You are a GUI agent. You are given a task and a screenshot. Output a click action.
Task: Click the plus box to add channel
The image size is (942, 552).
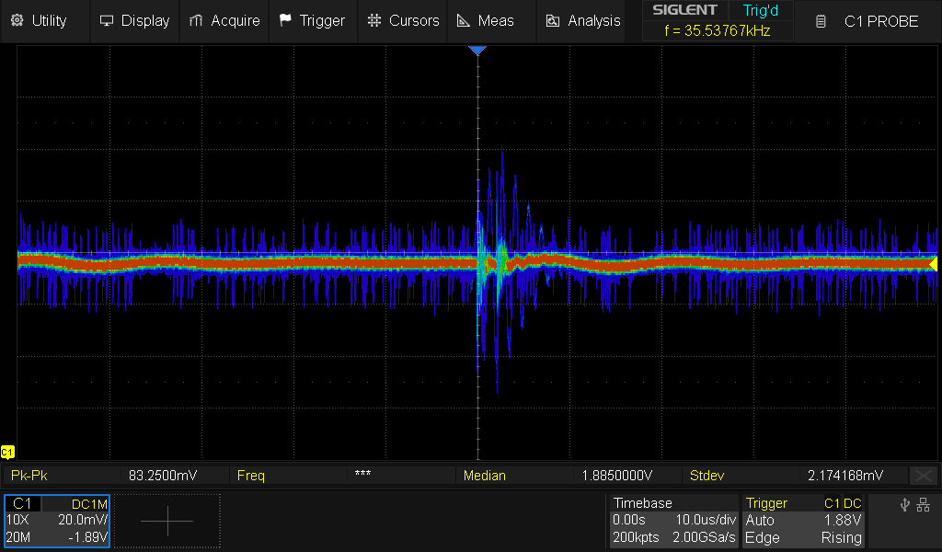click(x=167, y=521)
